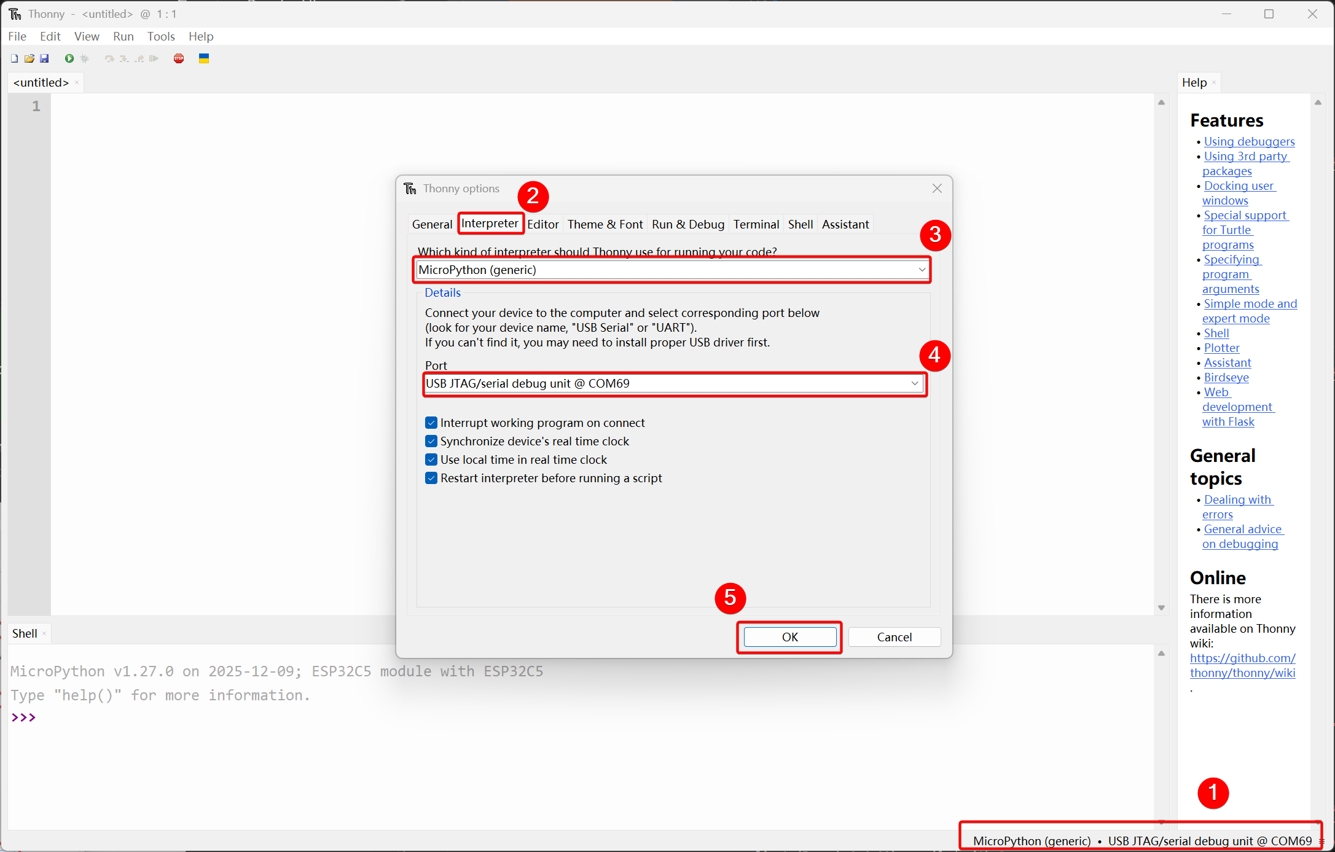Switch to the Theme & Font tab

605,224
